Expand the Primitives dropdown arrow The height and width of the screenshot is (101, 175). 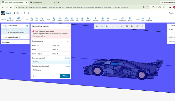pyautogui.click(x=21, y=19)
